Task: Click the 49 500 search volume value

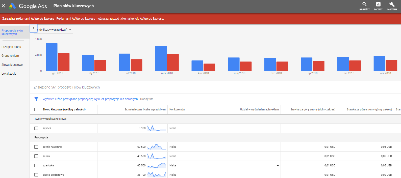Action: point(141,156)
